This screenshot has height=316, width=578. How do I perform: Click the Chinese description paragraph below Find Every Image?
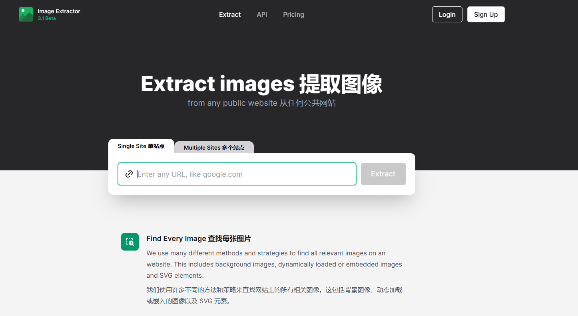tap(274, 295)
